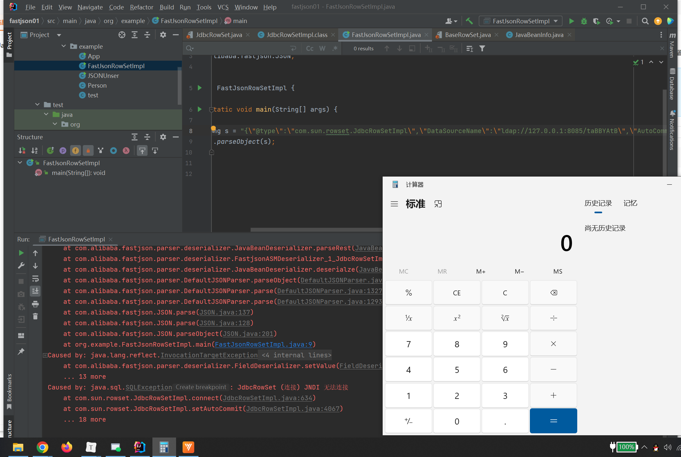Toggle soft-wrap in Run console
This screenshot has width=681, height=457.
pos(35,278)
